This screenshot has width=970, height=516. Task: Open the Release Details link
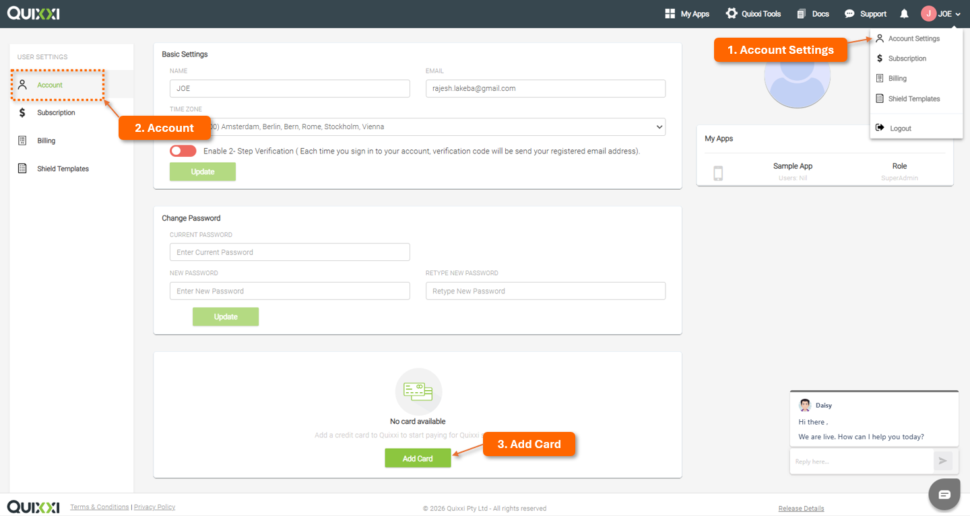(x=801, y=509)
